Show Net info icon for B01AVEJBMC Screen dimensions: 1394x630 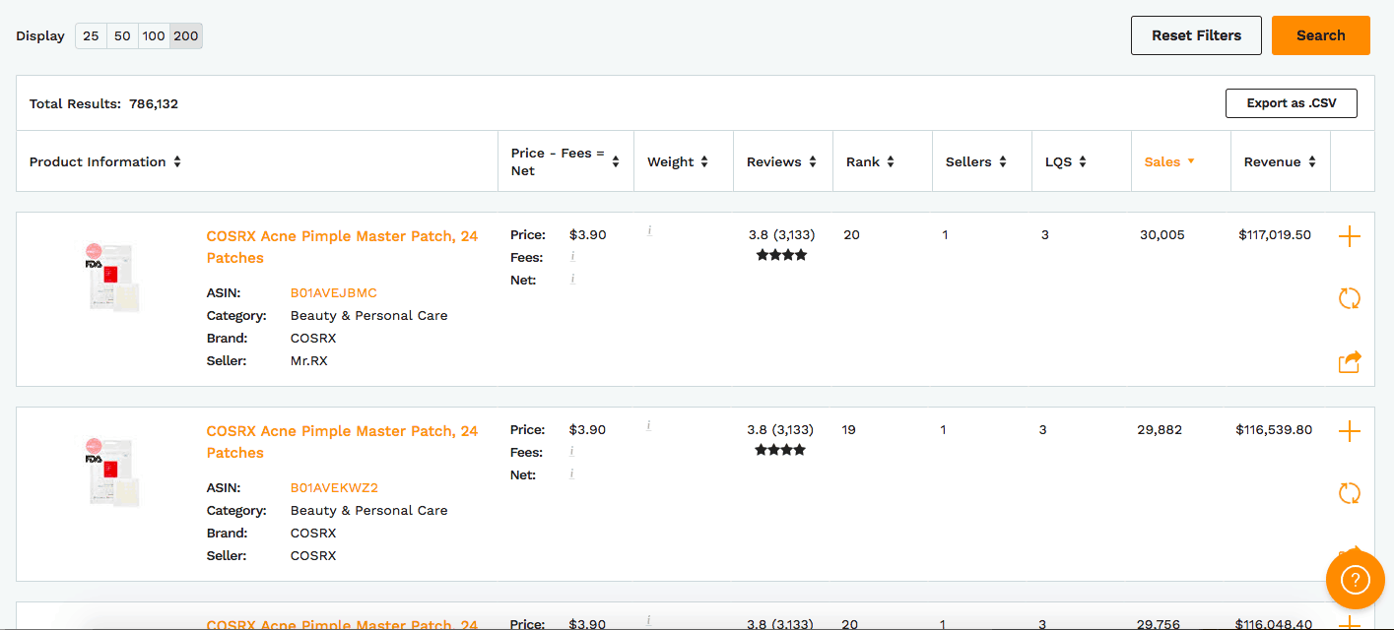572,279
